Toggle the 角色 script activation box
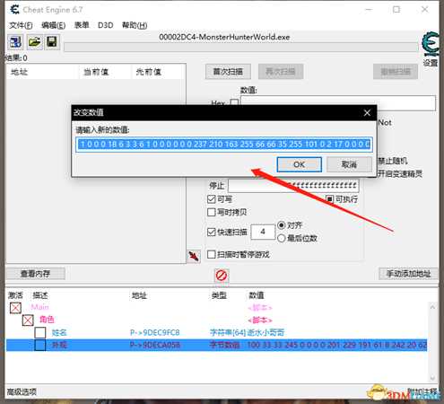The width and height of the screenshot is (444, 404). [x=28, y=321]
